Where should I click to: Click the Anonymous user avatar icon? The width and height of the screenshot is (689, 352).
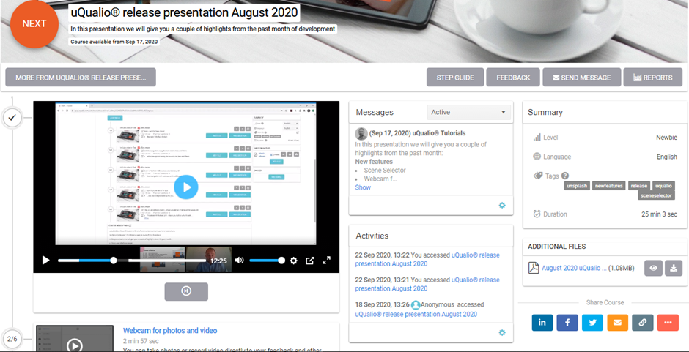(x=416, y=304)
